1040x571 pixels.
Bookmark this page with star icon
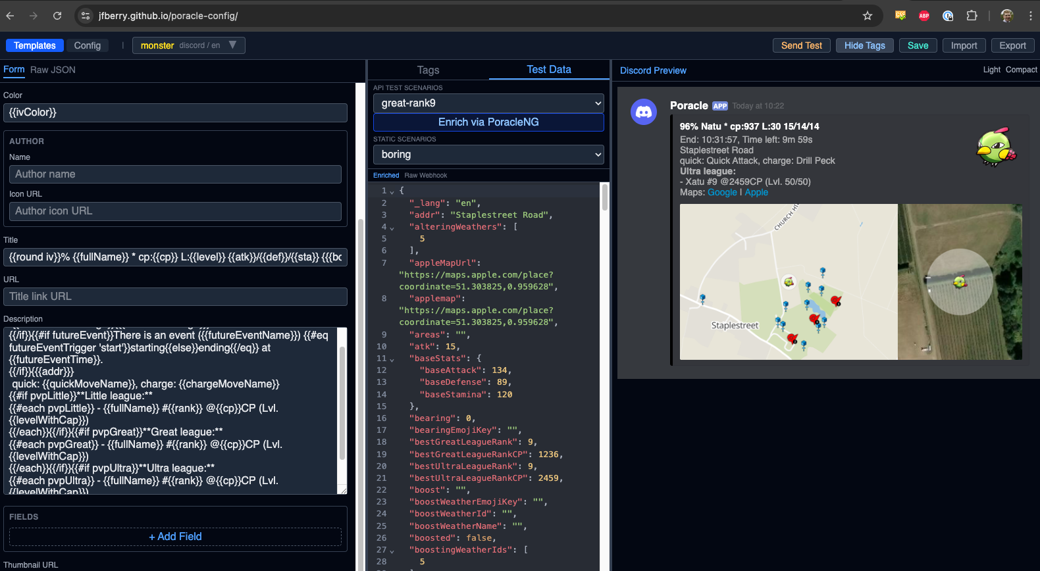(868, 16)
